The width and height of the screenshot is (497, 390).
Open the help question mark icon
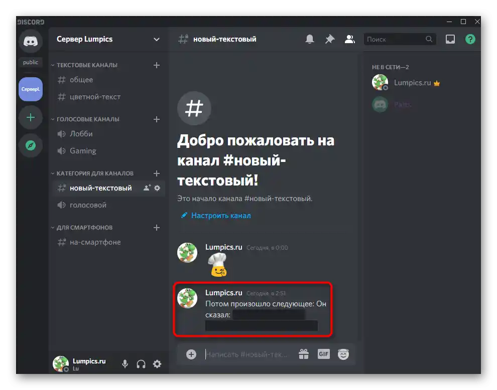[x=470, y=39]
